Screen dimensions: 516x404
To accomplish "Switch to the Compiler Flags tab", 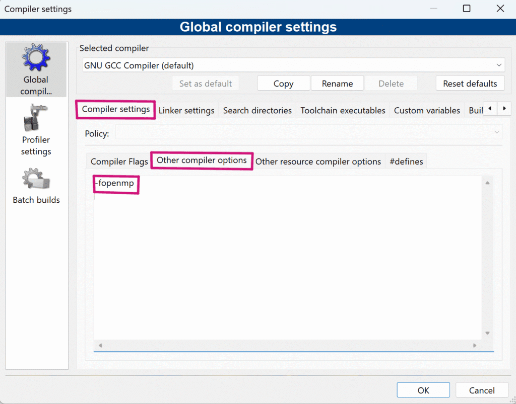I will tap(119, 161).
